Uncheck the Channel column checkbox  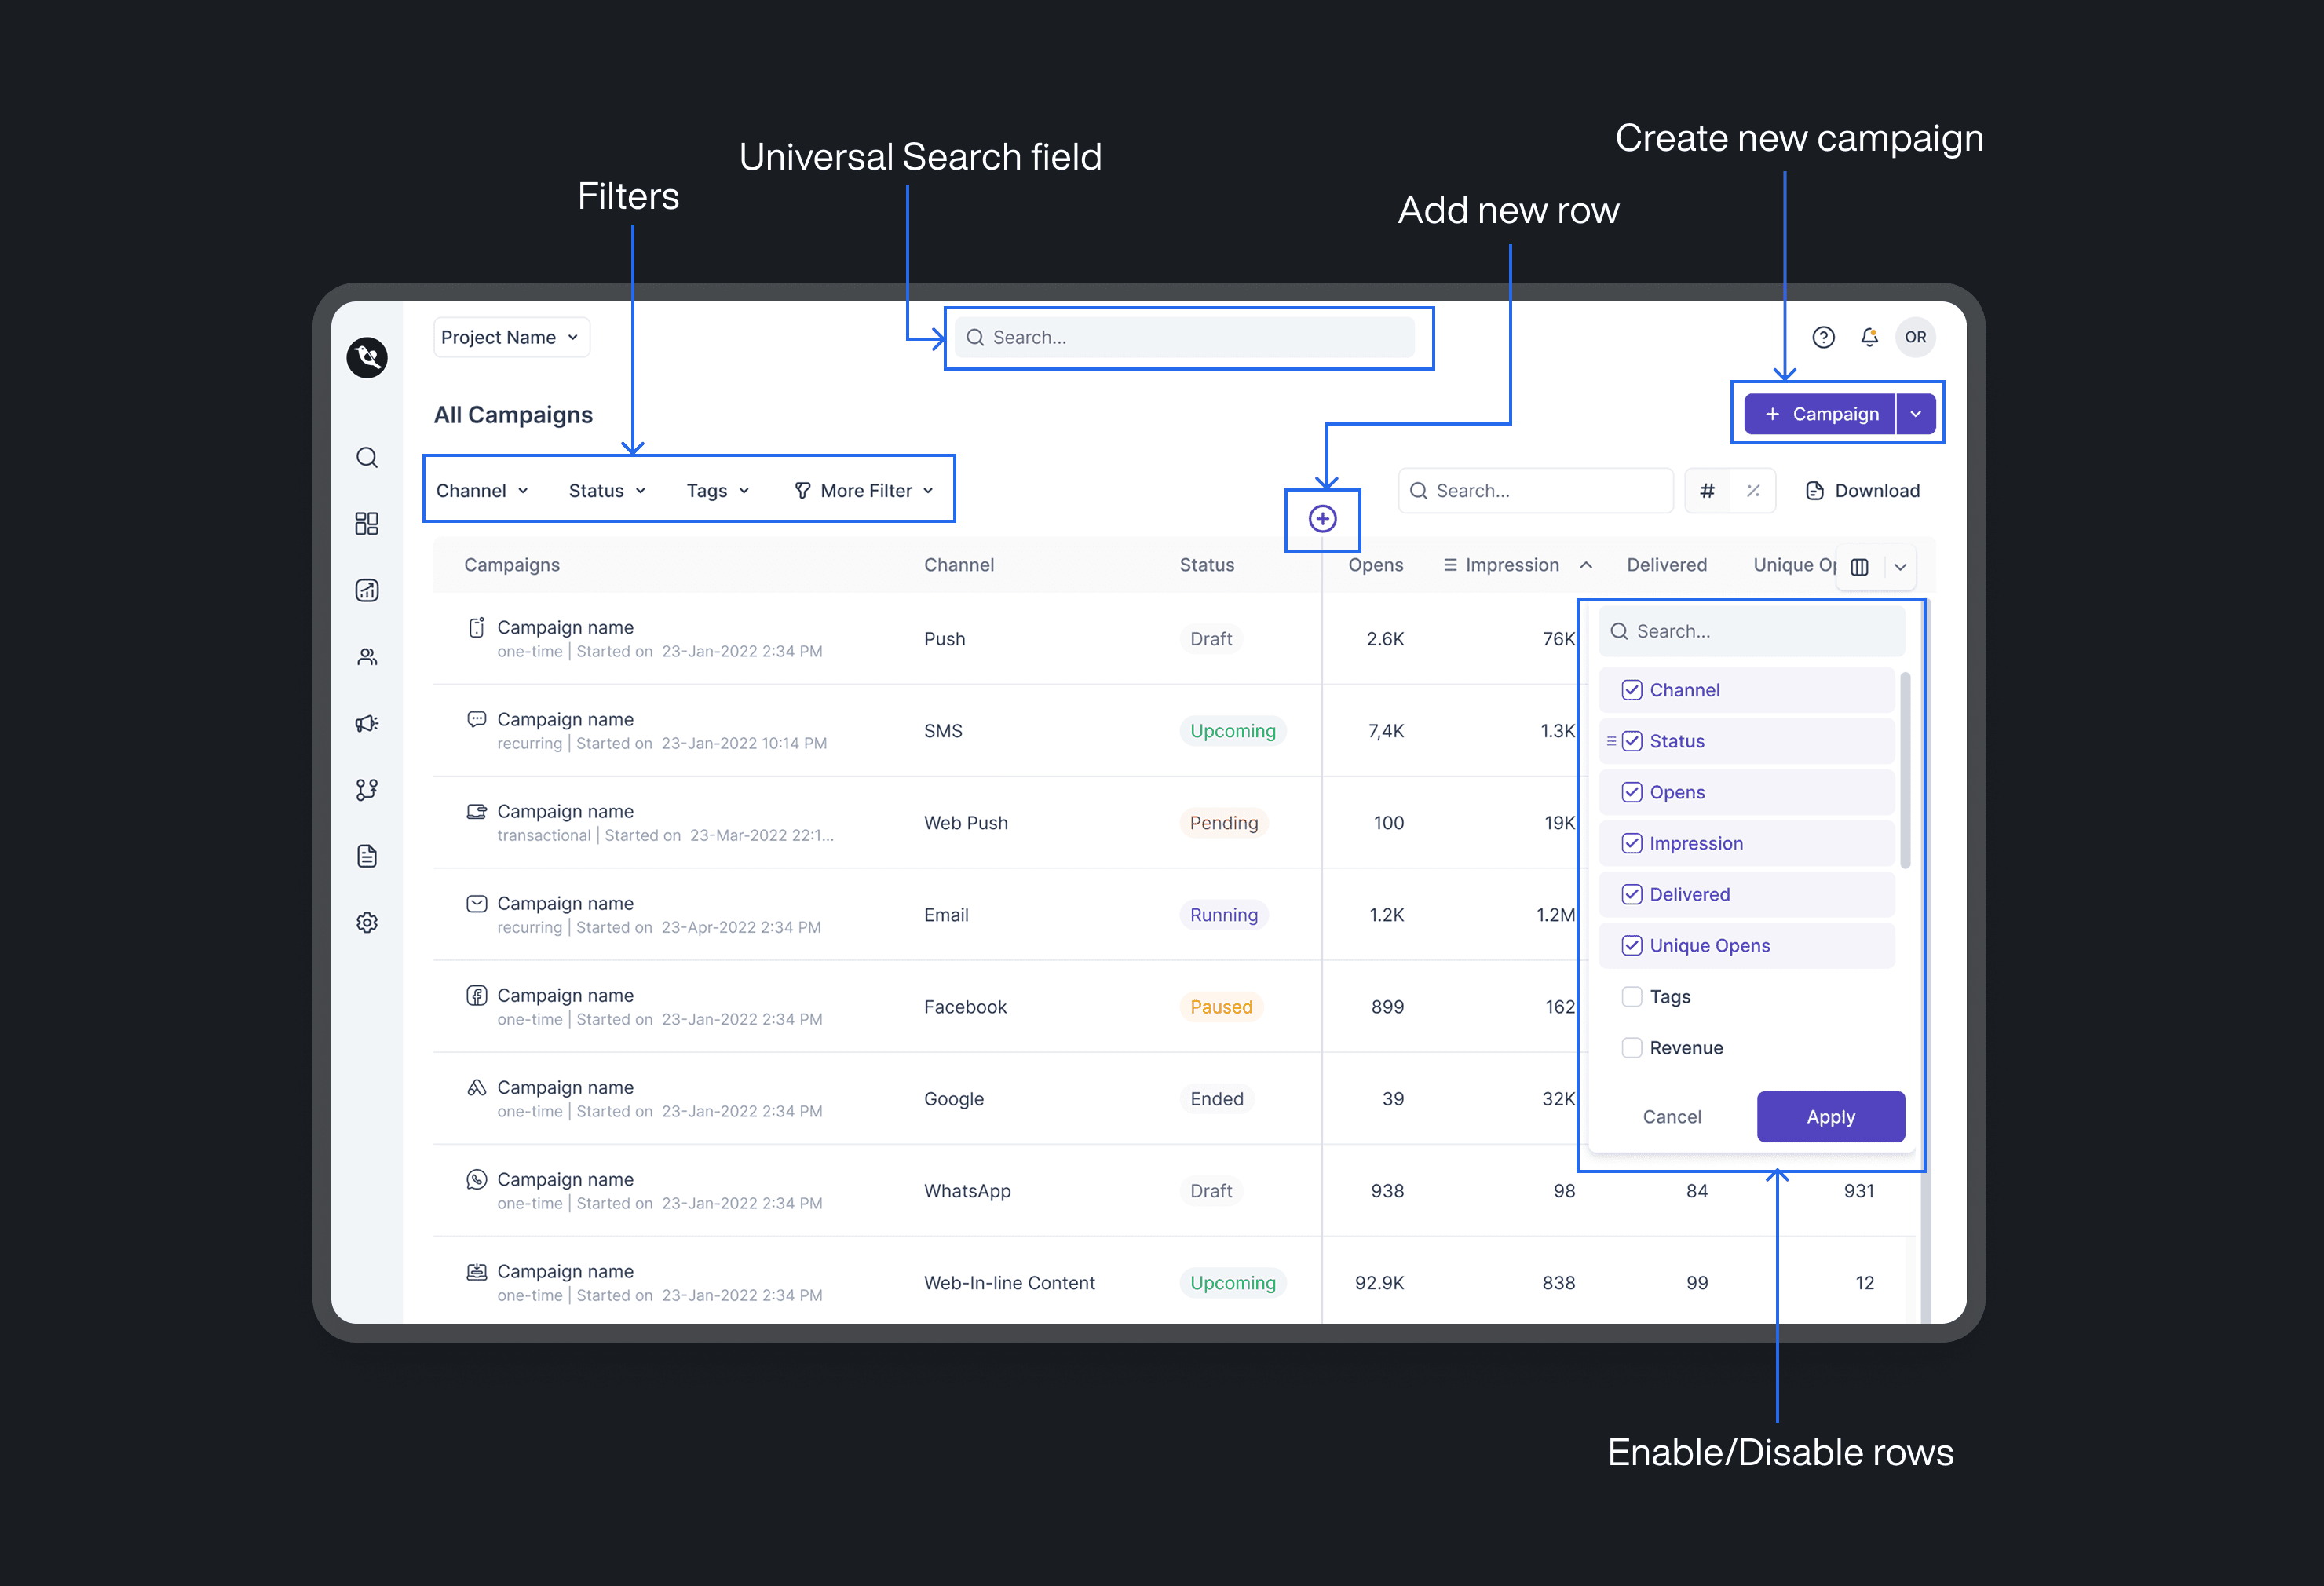(x=1631, y=690)
